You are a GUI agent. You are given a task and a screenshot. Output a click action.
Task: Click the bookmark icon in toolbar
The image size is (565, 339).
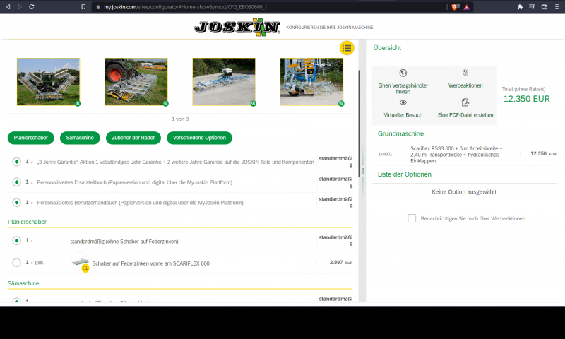83,7
